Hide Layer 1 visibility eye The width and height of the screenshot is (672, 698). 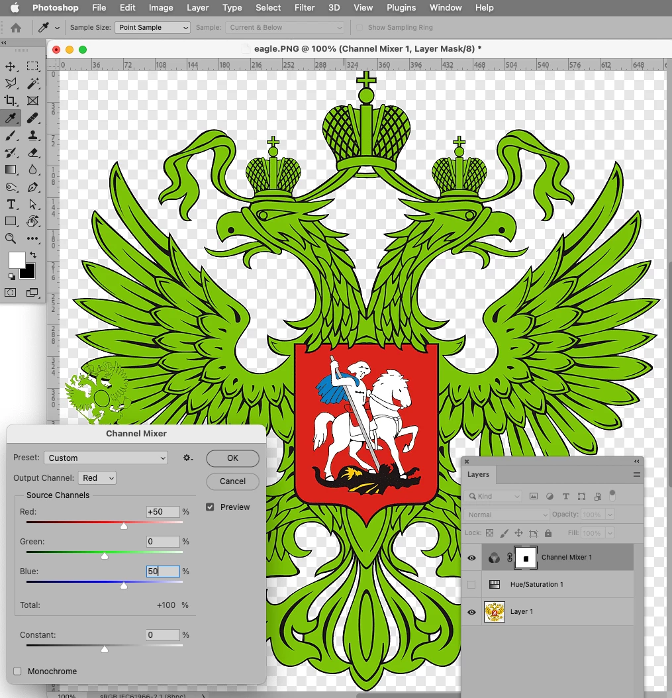[472, 612]
